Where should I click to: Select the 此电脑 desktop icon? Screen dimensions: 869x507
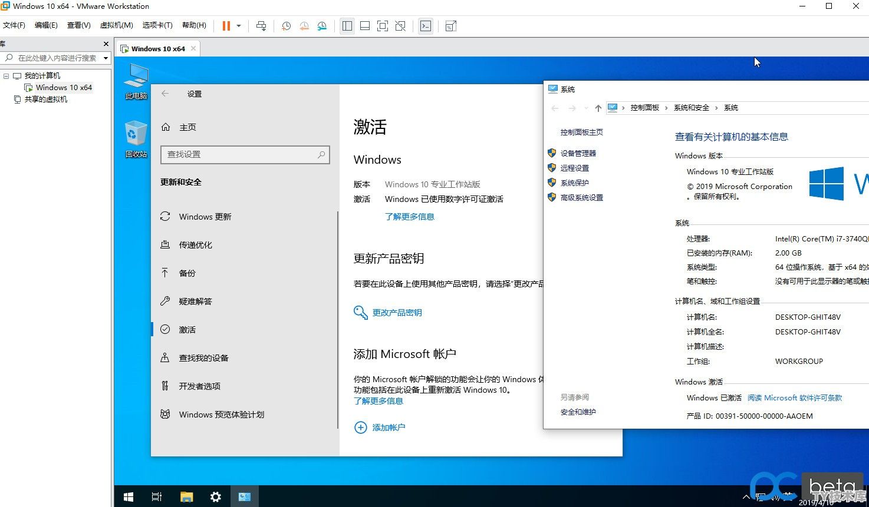click(x=136, y=82)
